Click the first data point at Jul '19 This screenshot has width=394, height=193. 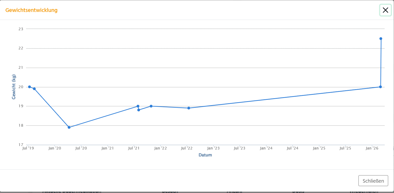pyautogui.click(x=29, y=87)
